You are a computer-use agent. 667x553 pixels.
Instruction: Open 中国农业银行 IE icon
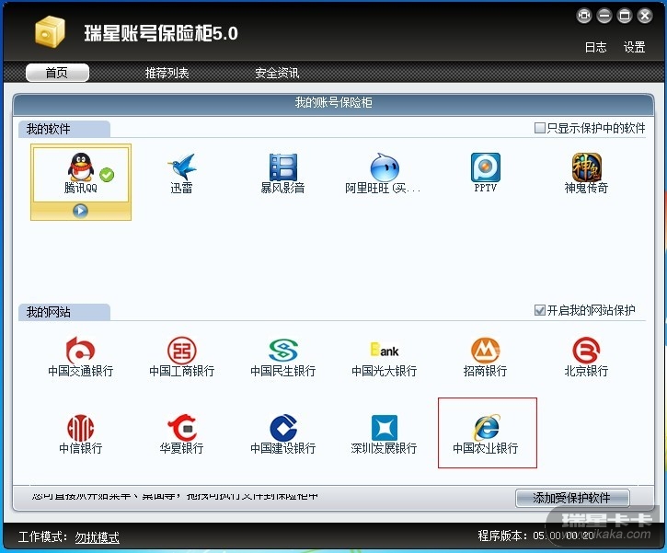click(487, 428)
